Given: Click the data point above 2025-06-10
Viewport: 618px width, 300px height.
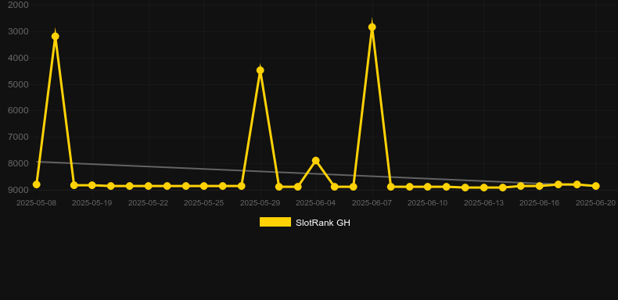Looking at the screenshot, I should click(x=428, y=187).
